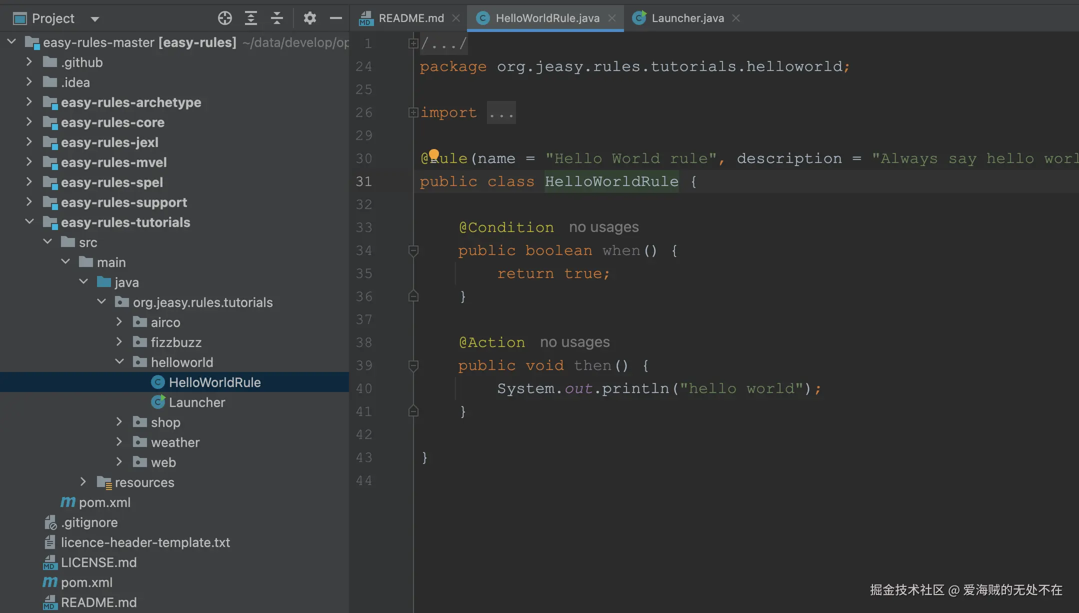
Task: Open the module pom.xml Maven file
Action: [x=104, y=502]
